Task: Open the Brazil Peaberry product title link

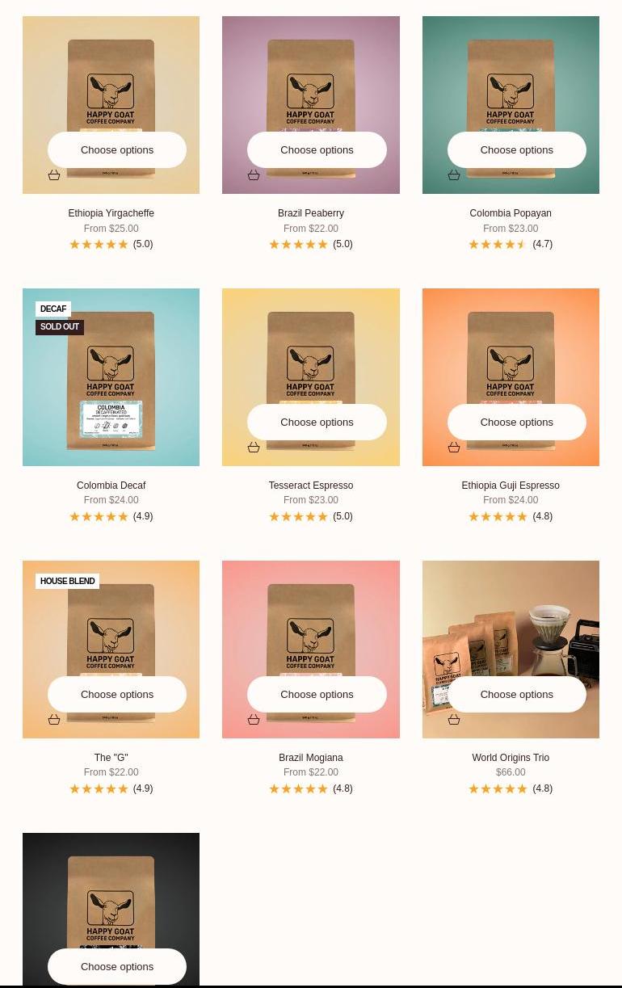Action: [311, 213]
